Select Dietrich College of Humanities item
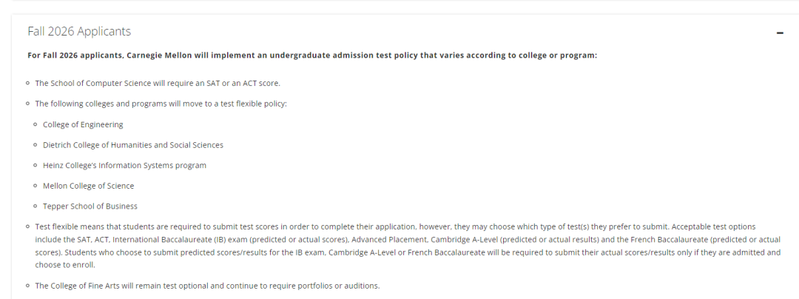799x299 pixels. [133, 144]
